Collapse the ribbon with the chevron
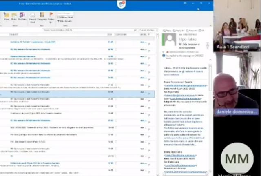Image resolution: width=261 pixels, height=176 pixels. point(210,26)
